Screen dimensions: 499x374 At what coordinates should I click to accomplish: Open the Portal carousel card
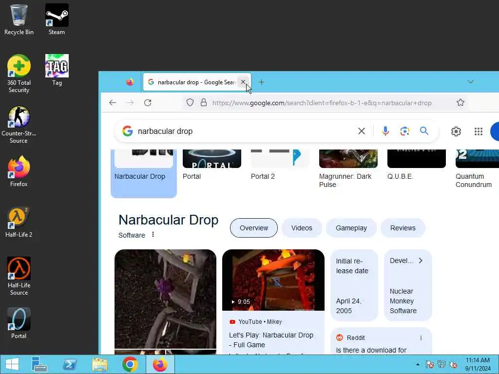212,166
